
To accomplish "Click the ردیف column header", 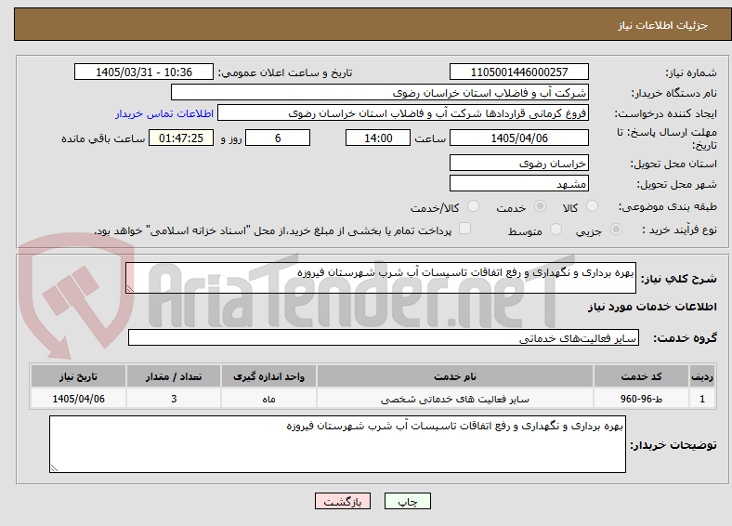I will 702,376.
